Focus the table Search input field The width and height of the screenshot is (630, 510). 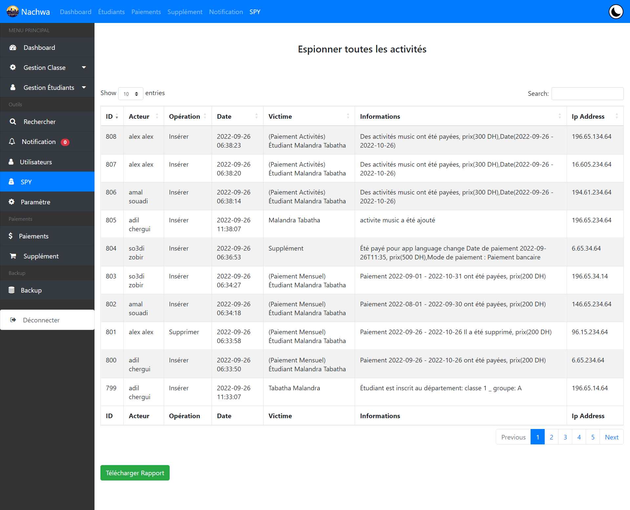click(x=587, y=93)
